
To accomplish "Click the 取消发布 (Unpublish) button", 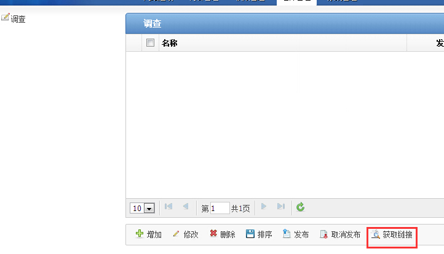I will 340,234.
